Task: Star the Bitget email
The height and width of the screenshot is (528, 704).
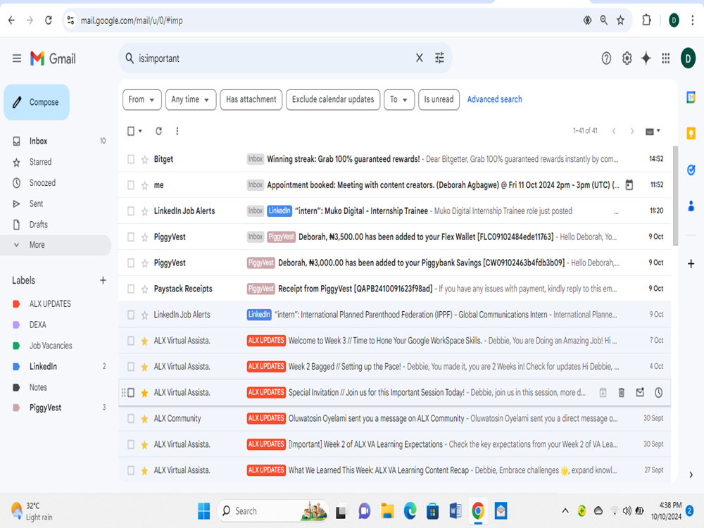Action: point(144,159)
